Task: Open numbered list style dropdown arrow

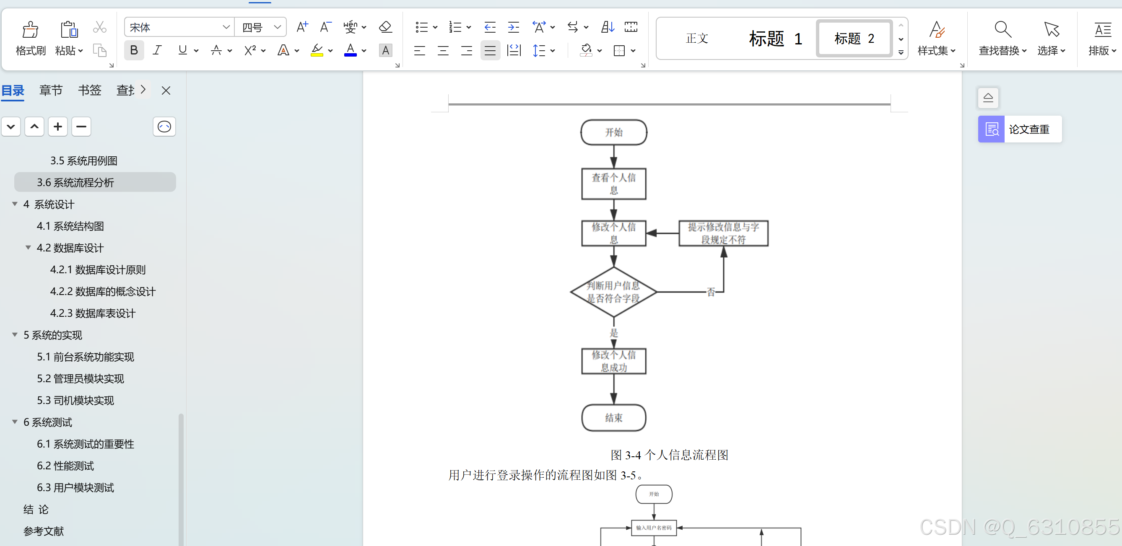Action: pos(468,27)
